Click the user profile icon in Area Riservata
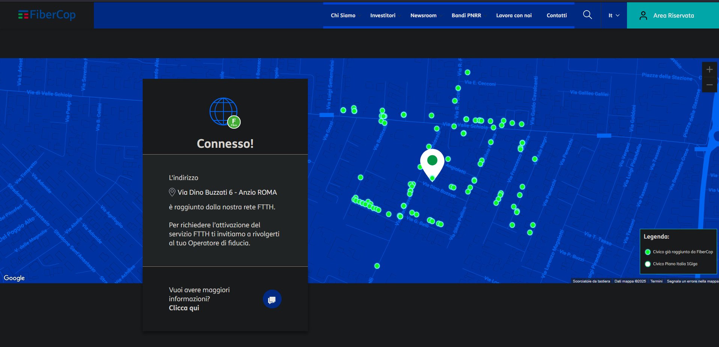The height and width of the screenshot is (347, 719). coord(643,15)
